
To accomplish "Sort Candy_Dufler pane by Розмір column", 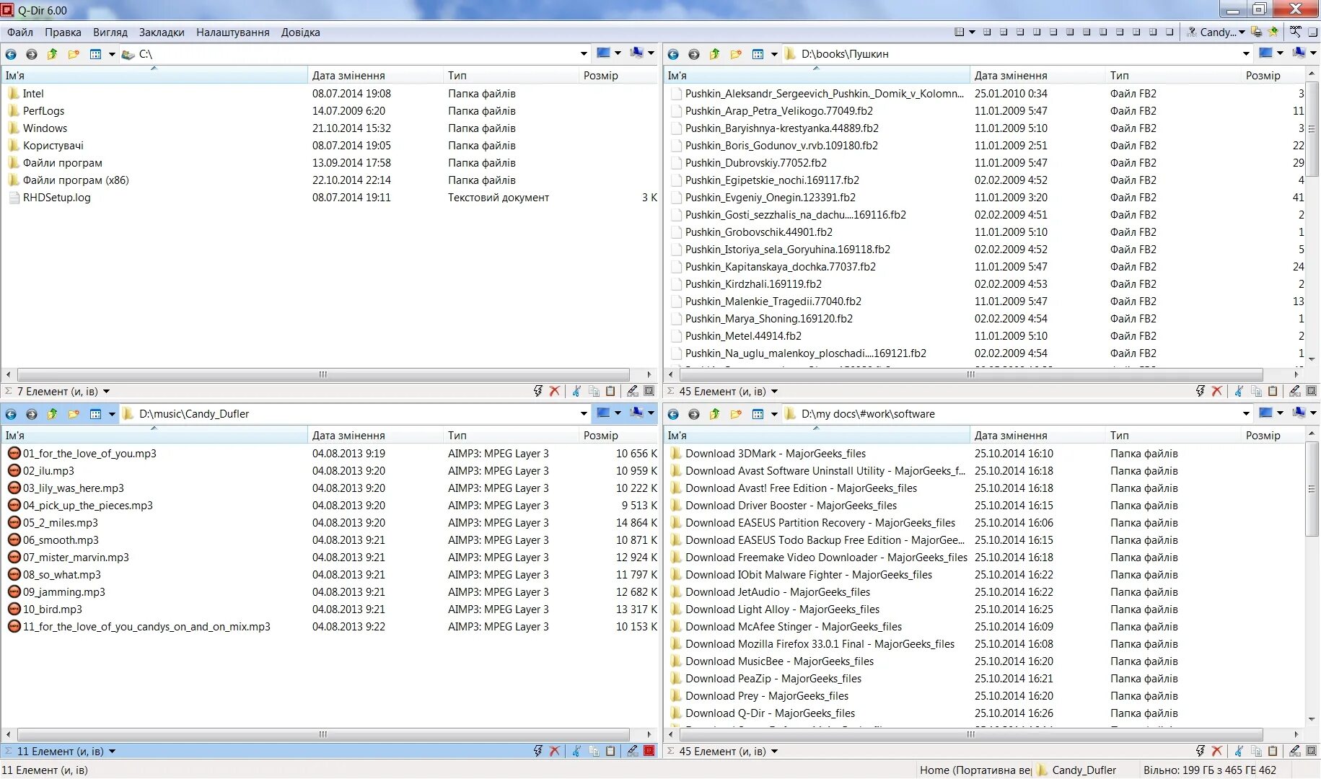I will [619, 436].
